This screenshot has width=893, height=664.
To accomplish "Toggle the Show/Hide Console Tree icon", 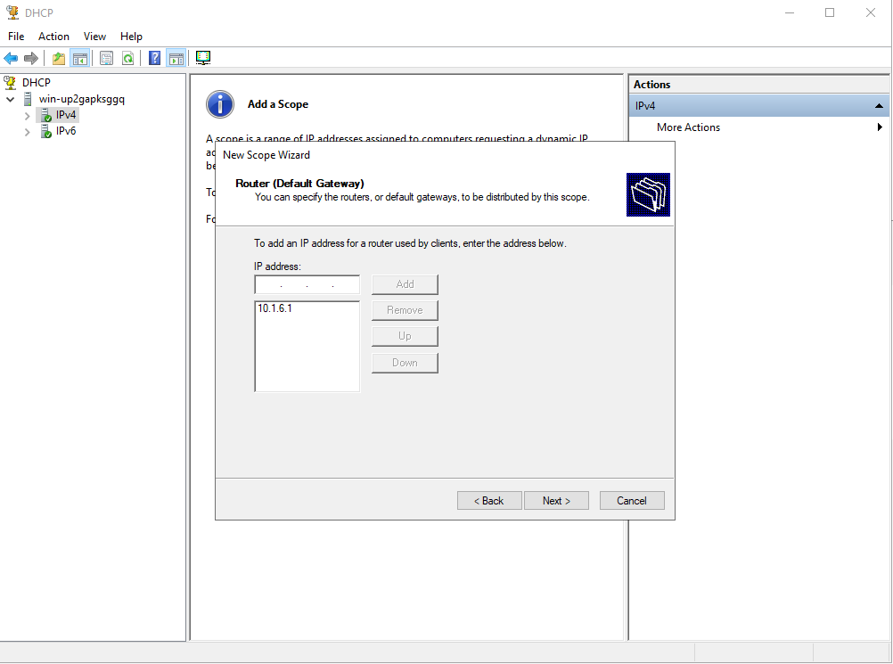I will click(x=79, y=59).
